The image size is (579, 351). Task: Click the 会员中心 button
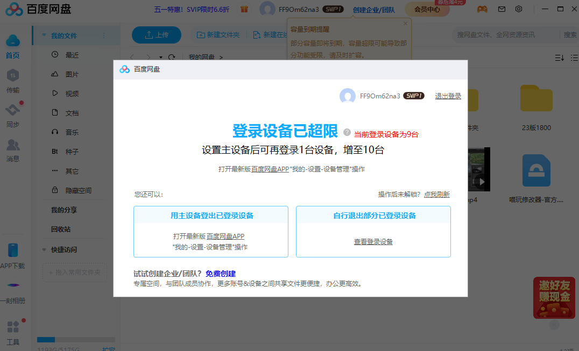coord(427,9)
